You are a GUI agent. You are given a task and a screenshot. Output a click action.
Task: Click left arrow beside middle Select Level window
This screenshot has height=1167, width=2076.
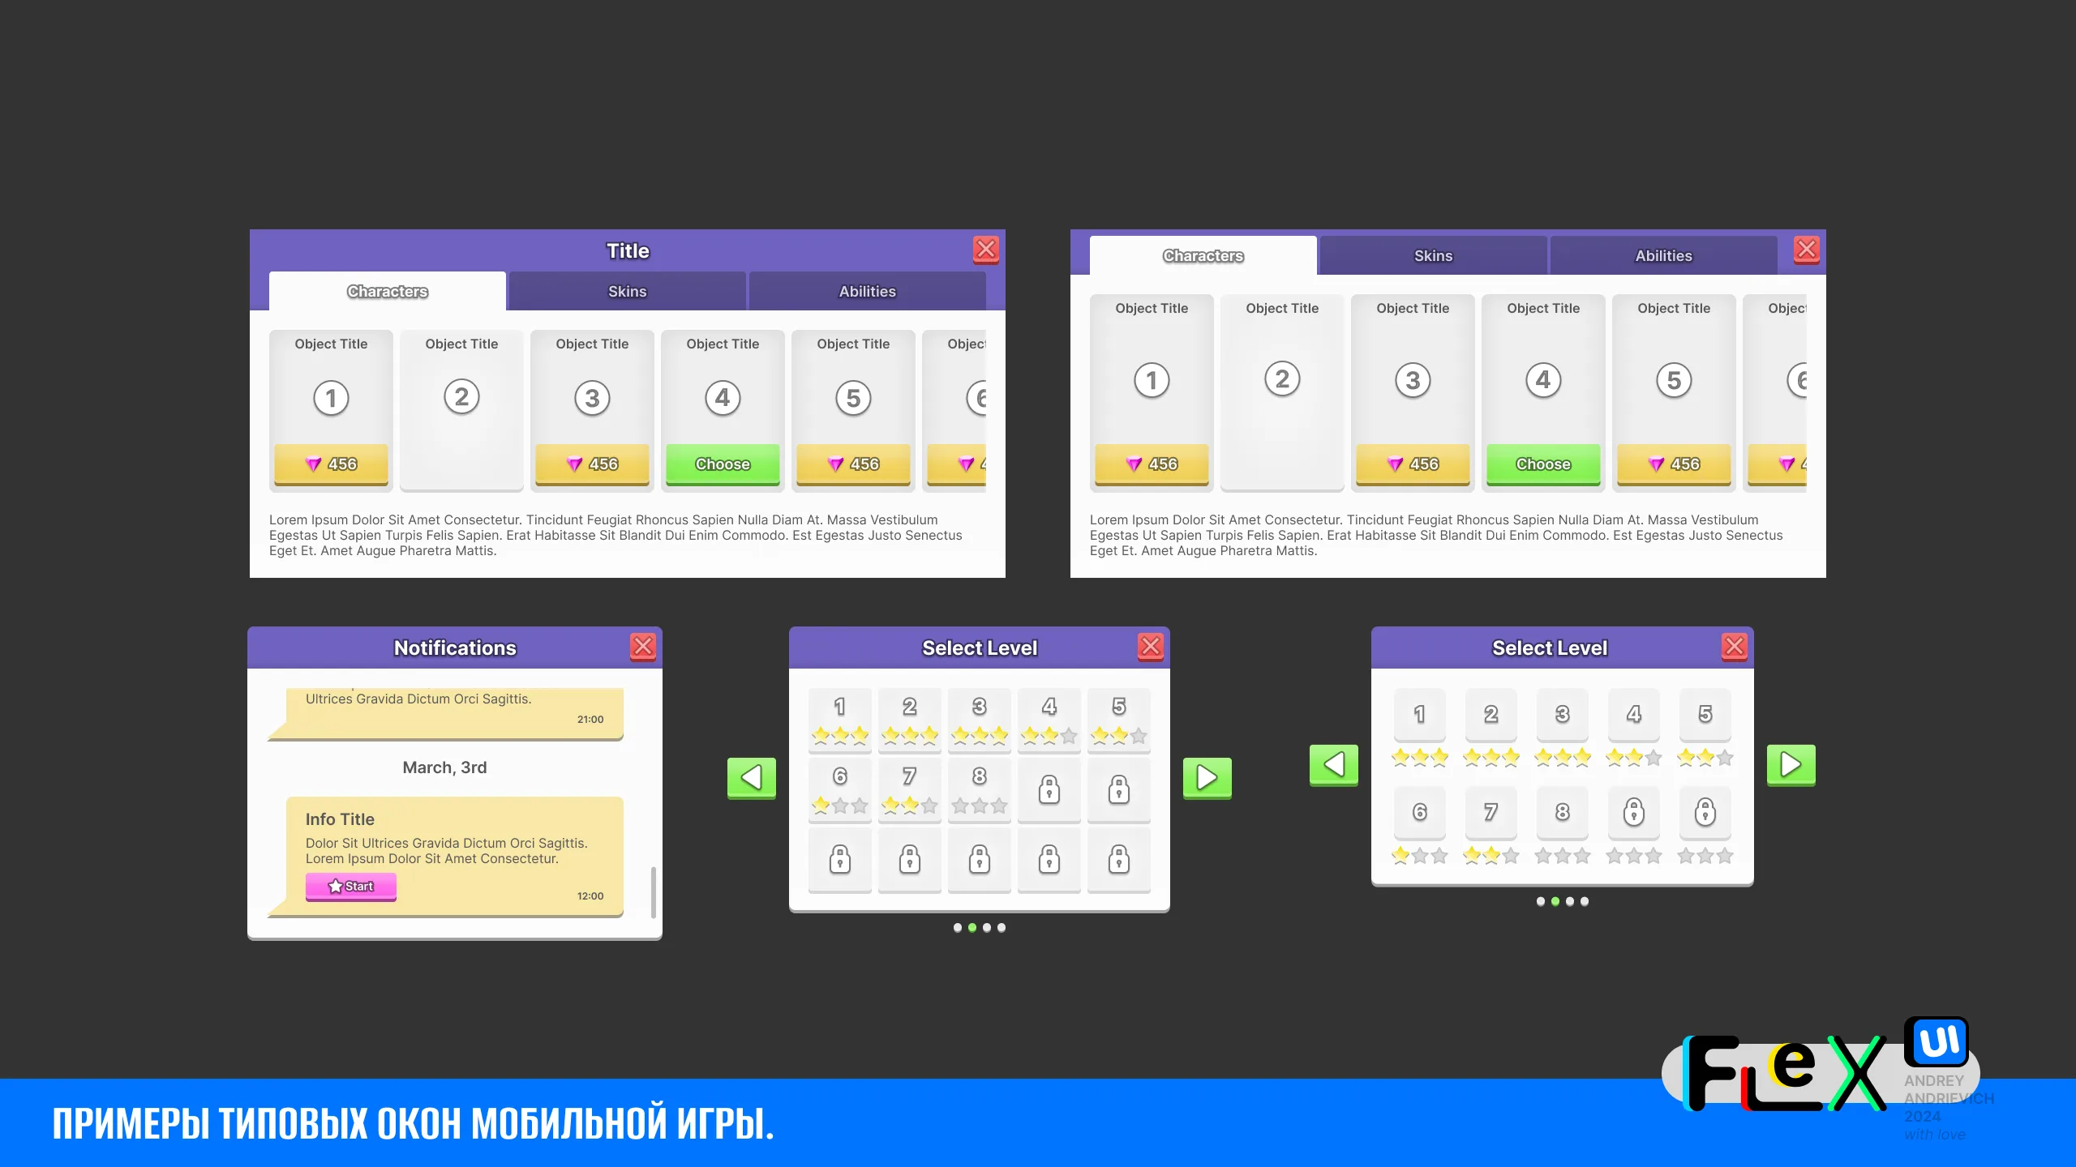tap(751, 777)
